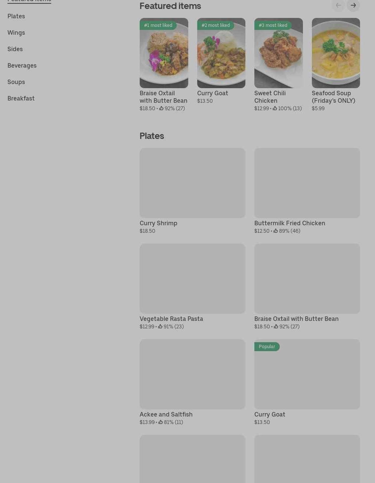Click the Popular badge on Curry Goat
Image resolution: width=375 pixels, height=483 pixels.
click(267, 347)
